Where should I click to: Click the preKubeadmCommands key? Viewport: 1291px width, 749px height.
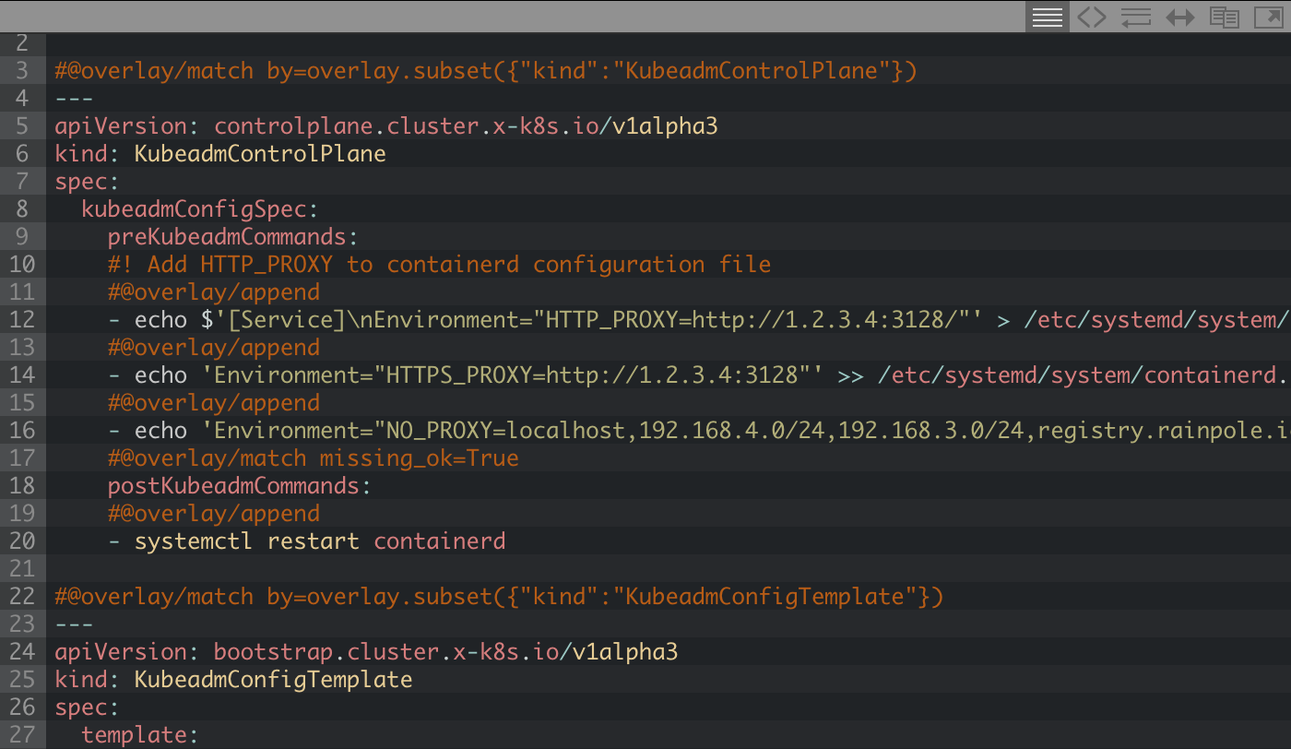coord(227,237)
